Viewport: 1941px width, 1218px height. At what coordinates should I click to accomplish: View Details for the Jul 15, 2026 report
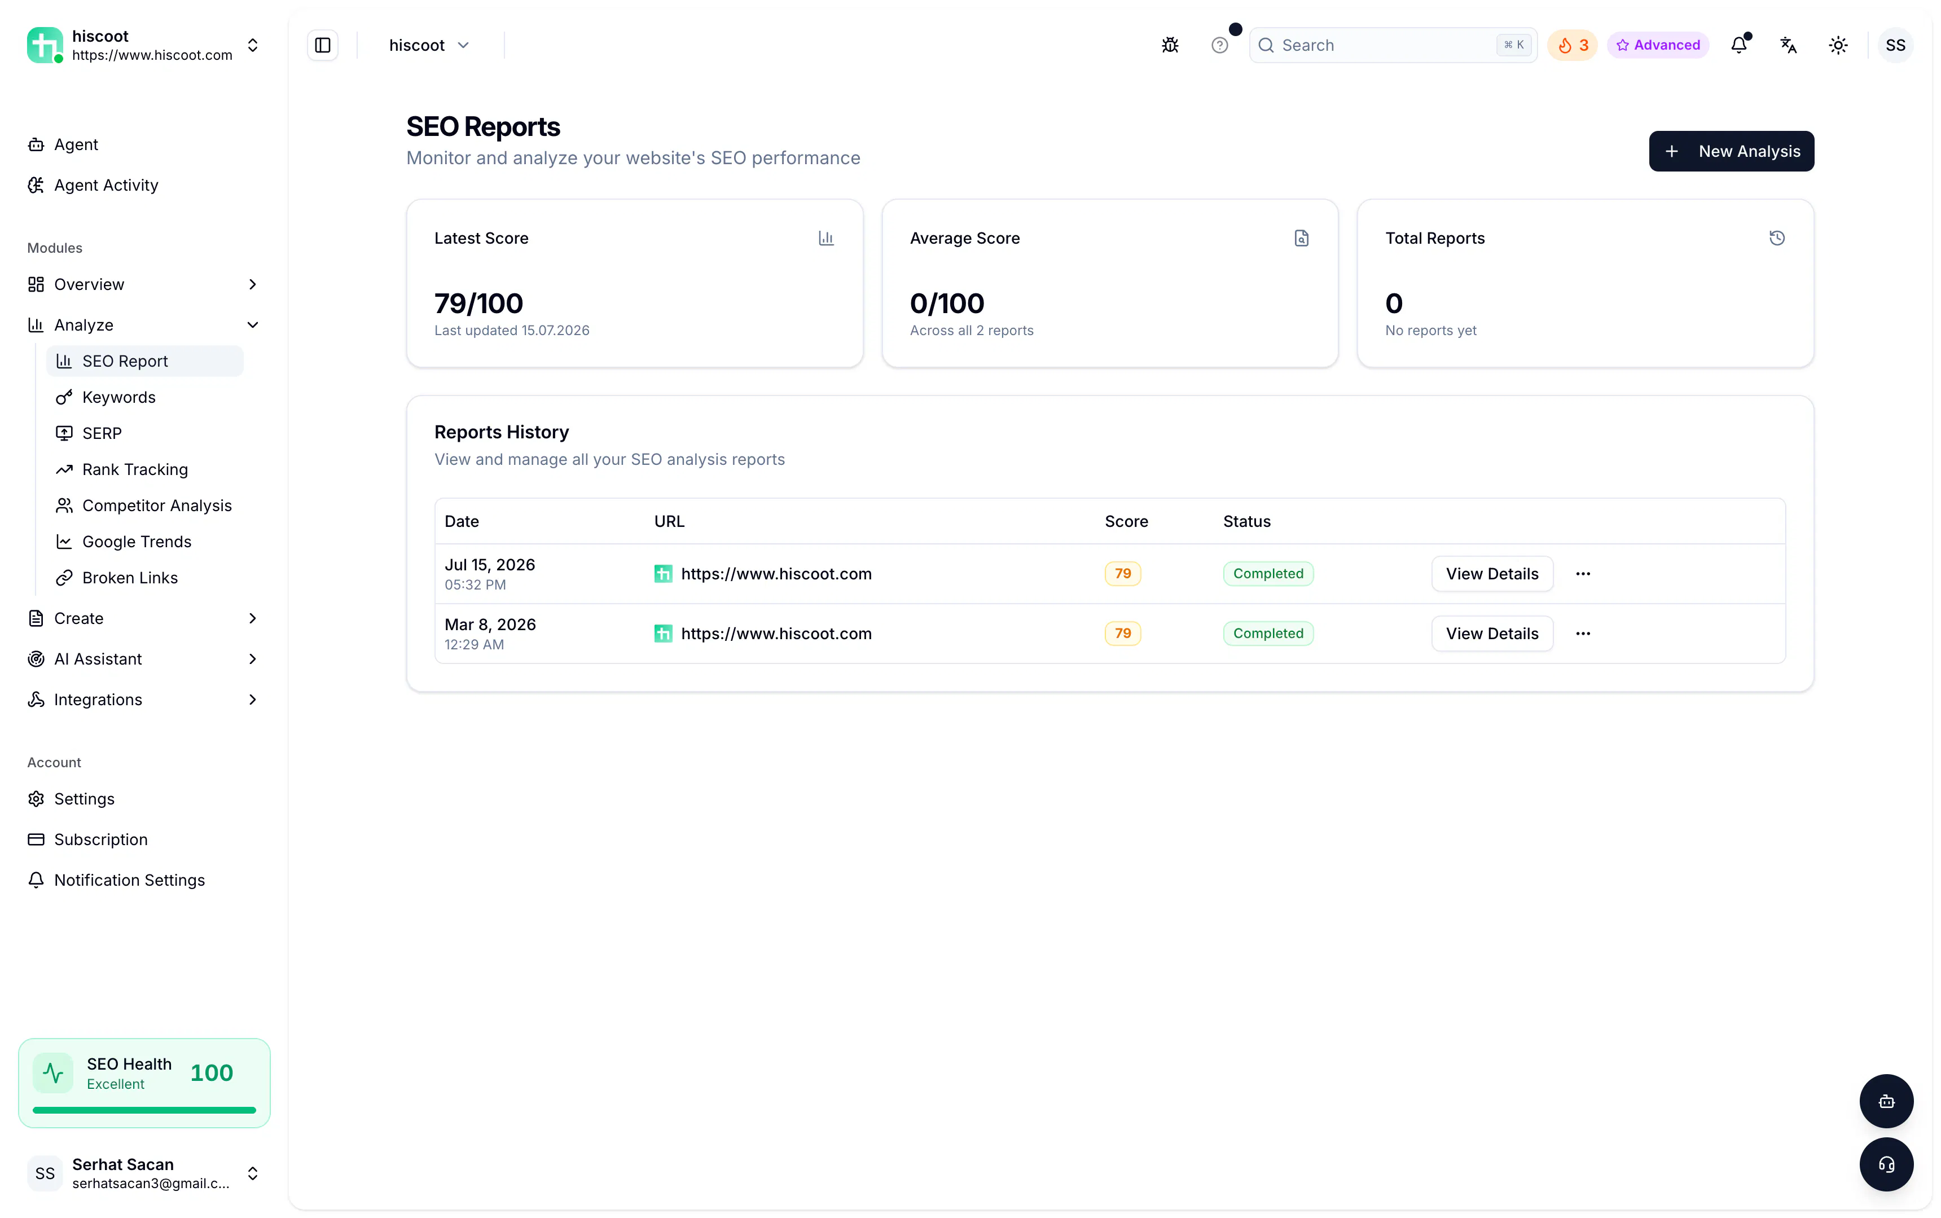tap(1491, 574)
